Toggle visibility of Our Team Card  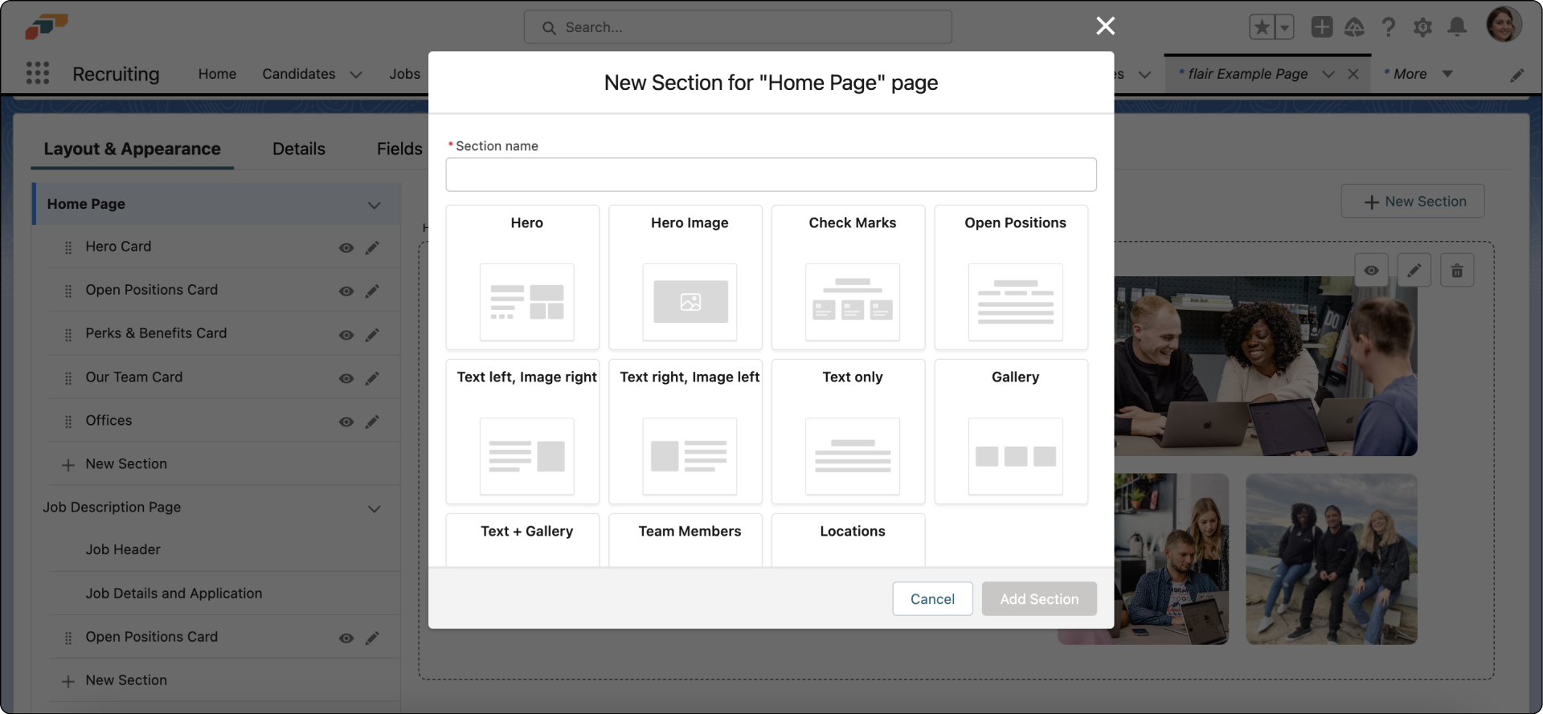346,378
